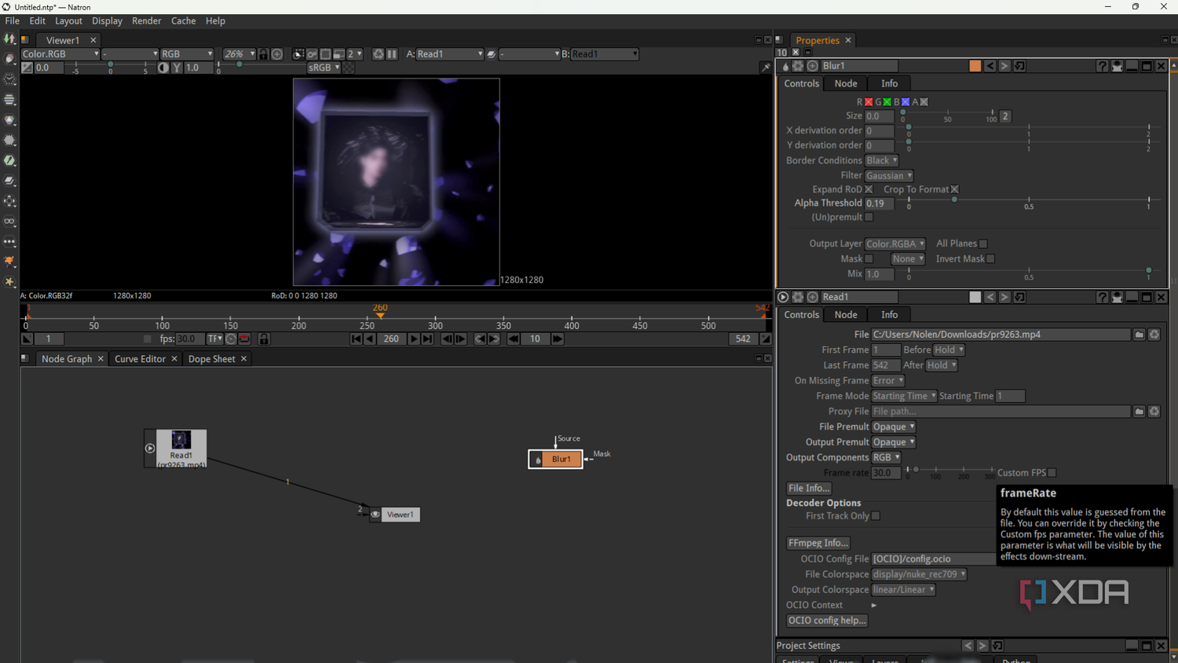Open the viewer 26% zoom dropdown

[x=240, y=54]
